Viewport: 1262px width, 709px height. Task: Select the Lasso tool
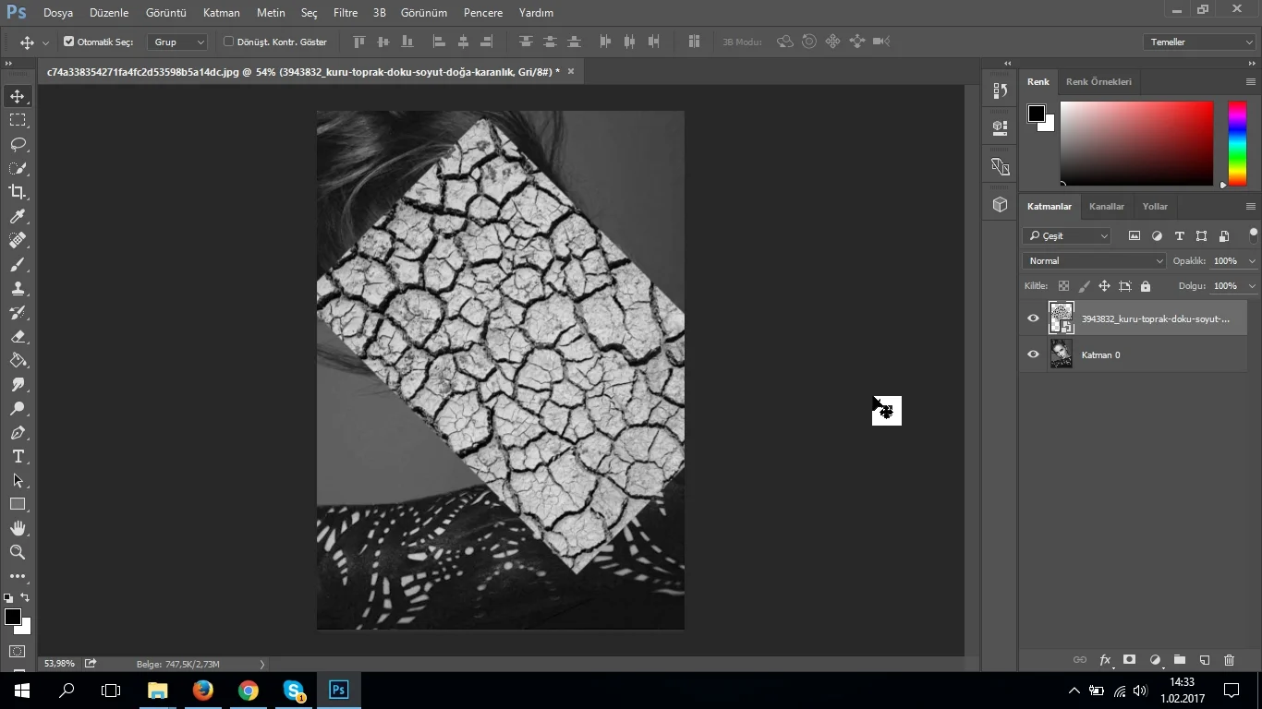pos(18,144)
